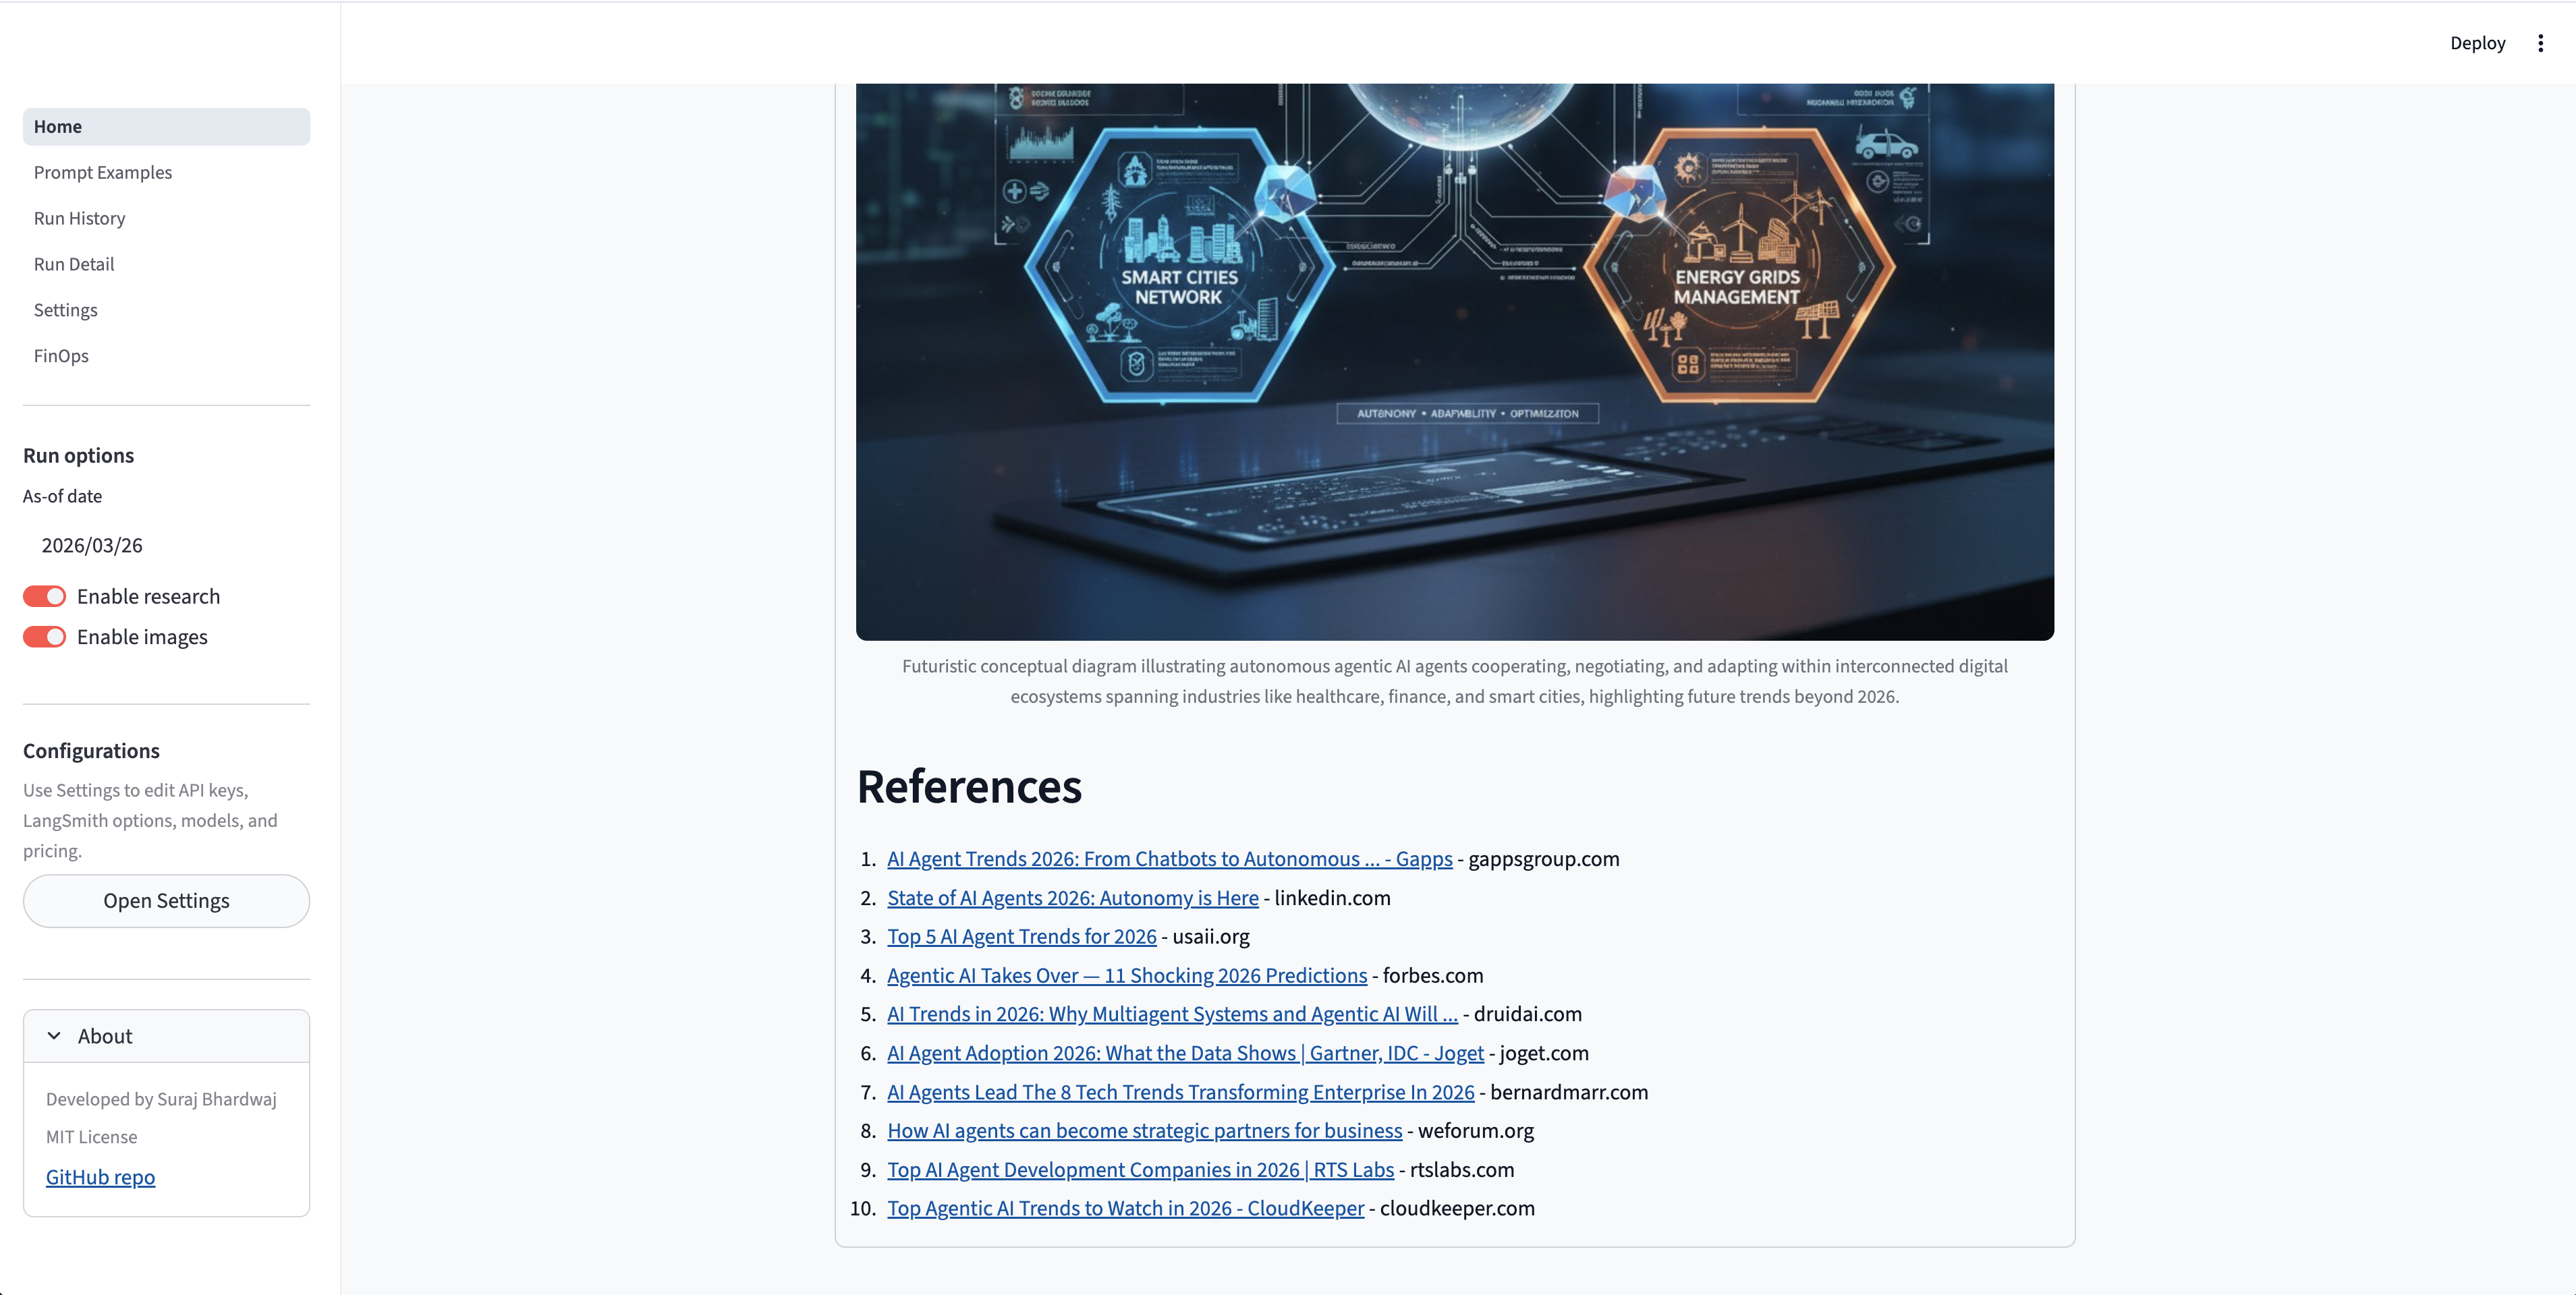Open the Run History page

[x=79, y=218]
